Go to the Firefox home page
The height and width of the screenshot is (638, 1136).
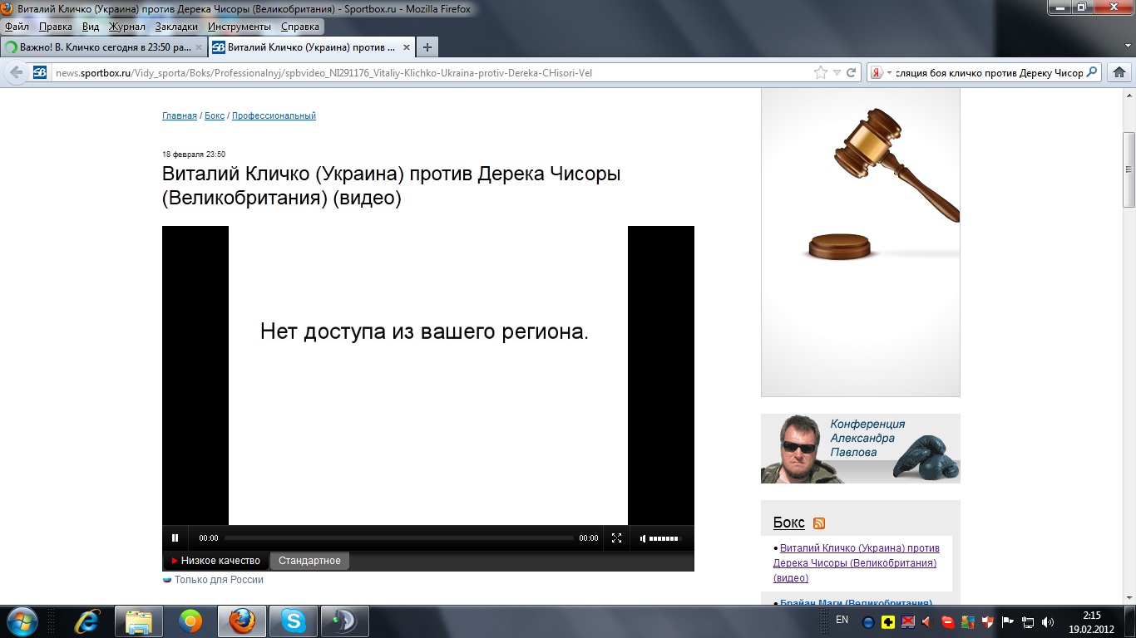point(1119,73)
